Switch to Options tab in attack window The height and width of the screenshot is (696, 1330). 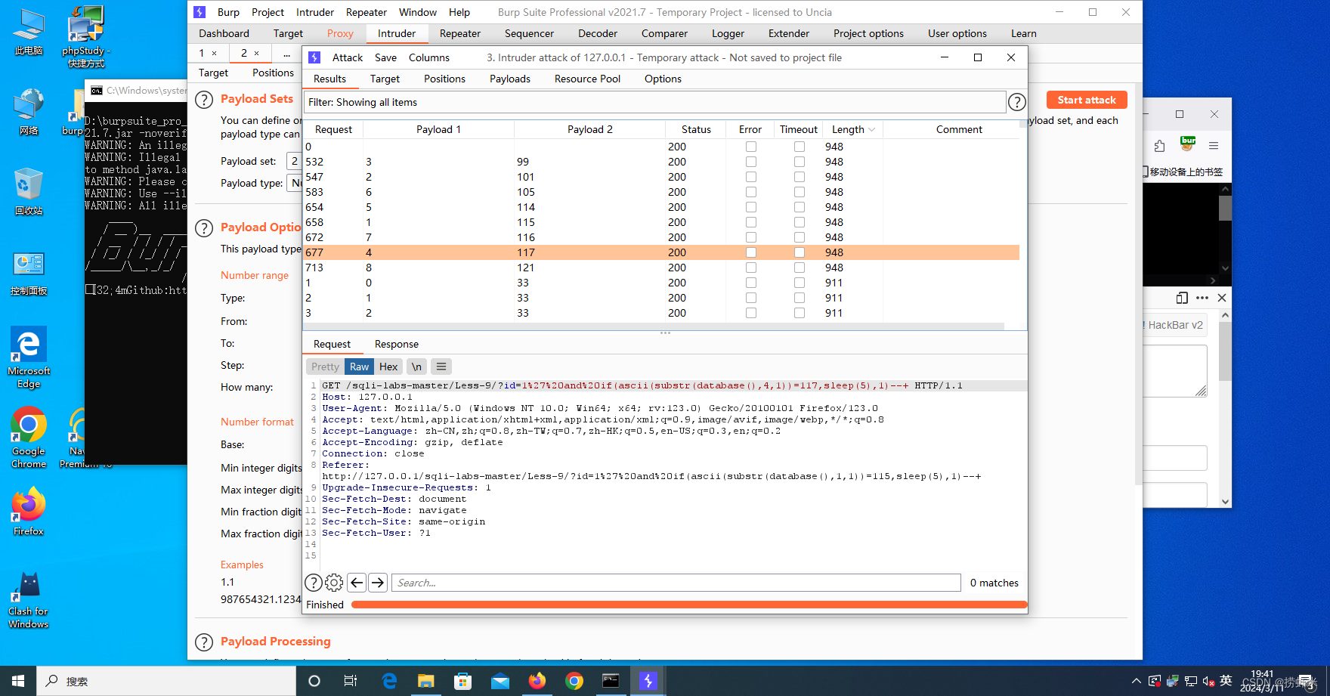pos(663,79)
